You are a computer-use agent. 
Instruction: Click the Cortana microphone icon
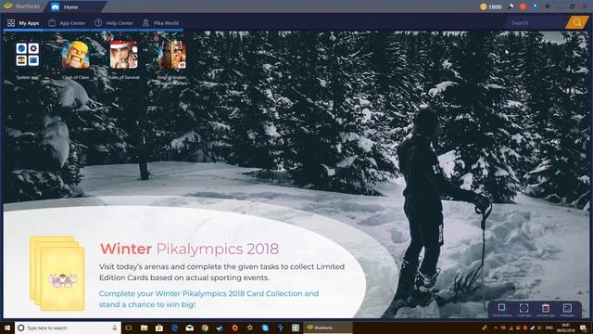point(115,328)
